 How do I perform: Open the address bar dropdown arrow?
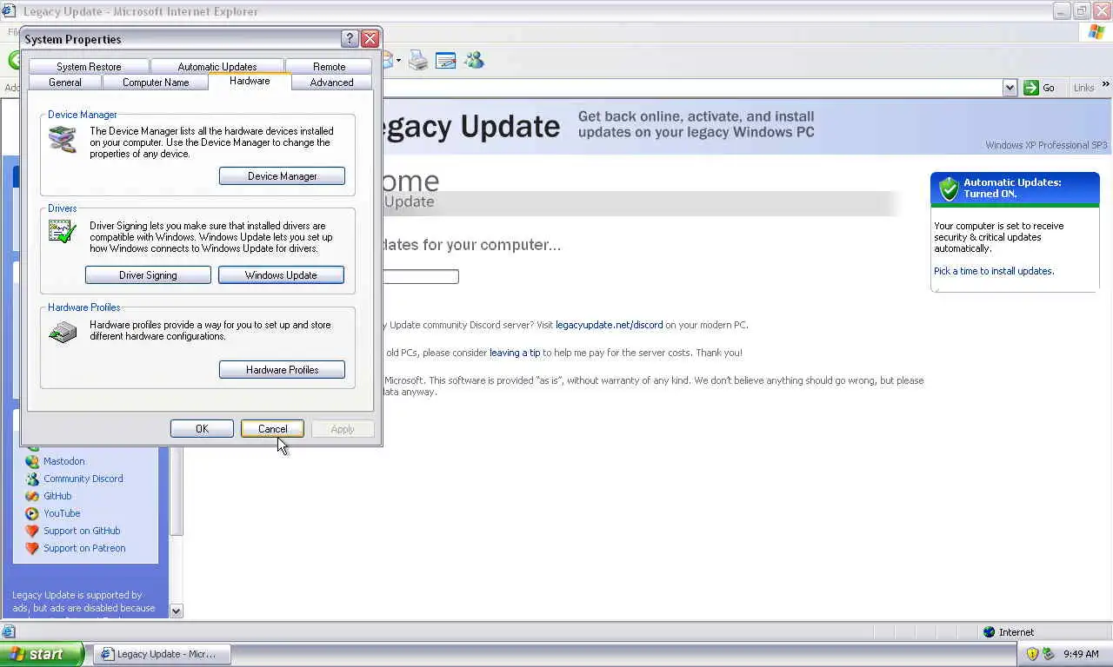coord(1010,88)
